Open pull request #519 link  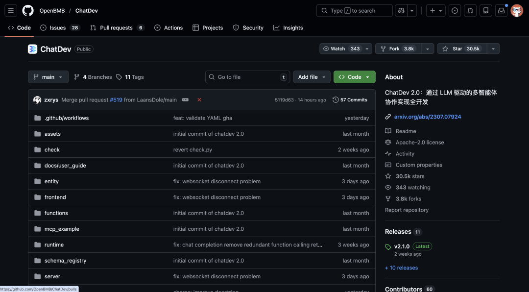[x=116, y=100]
